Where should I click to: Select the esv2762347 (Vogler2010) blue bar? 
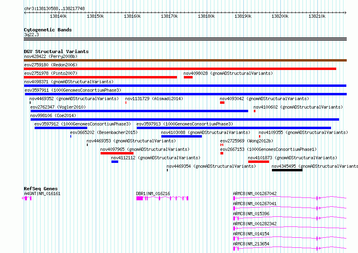tap(139, 111)
